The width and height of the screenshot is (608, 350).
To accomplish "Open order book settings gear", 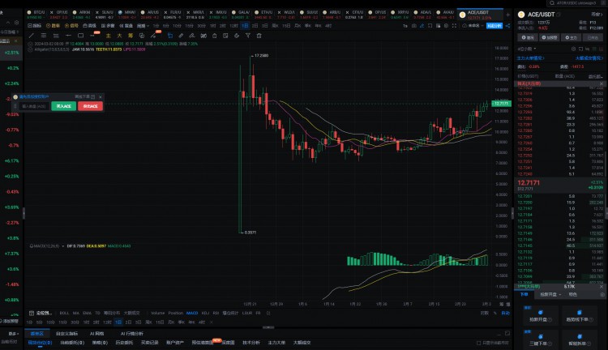I will (573, 49).
